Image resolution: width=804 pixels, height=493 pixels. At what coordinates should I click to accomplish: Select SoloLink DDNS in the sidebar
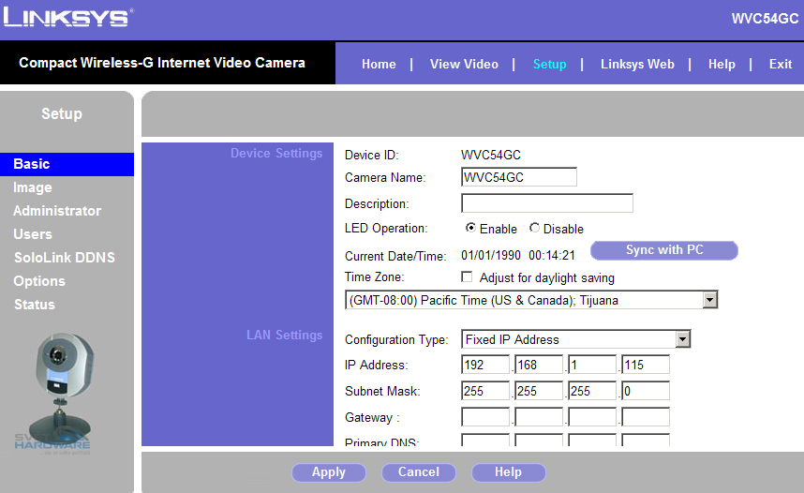pos(64,258)
